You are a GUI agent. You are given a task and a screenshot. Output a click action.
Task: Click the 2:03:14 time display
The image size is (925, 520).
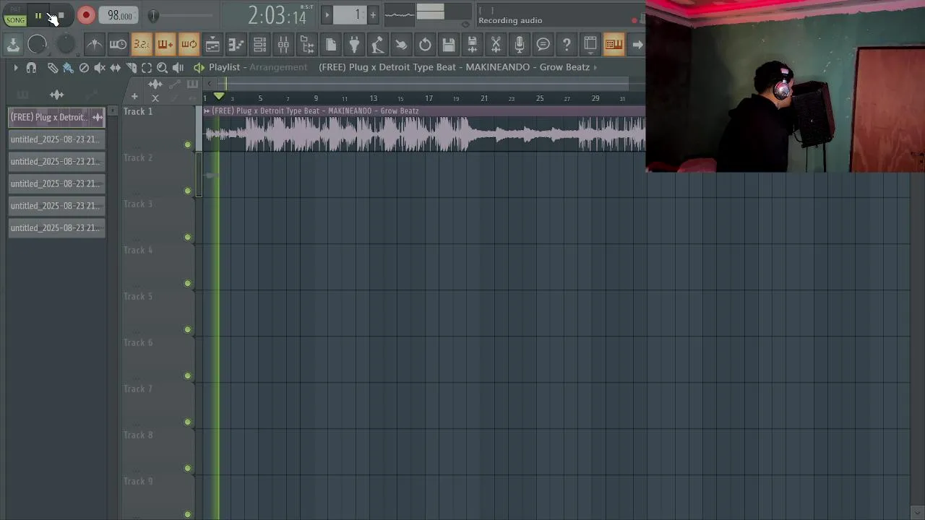coord(277,15)
